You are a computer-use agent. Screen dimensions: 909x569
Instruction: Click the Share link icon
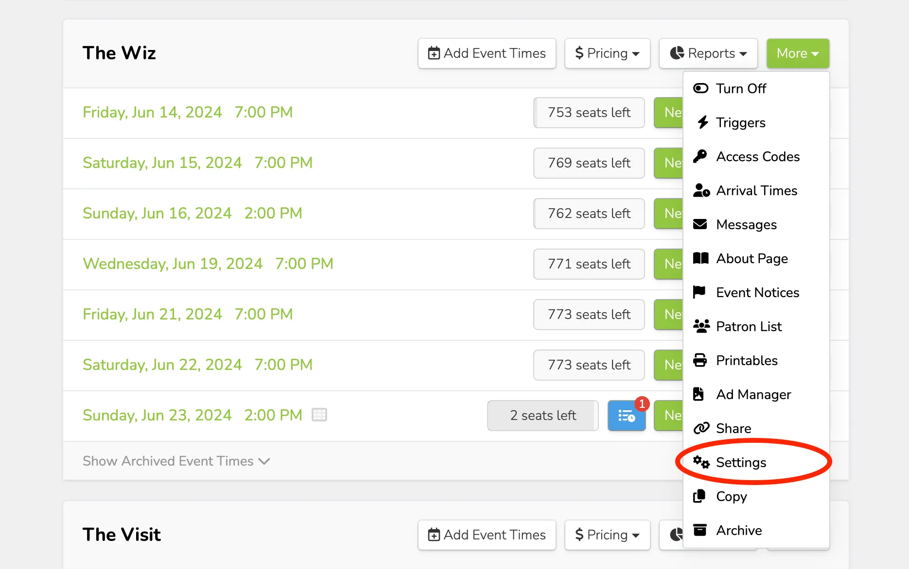coord(701,428)
